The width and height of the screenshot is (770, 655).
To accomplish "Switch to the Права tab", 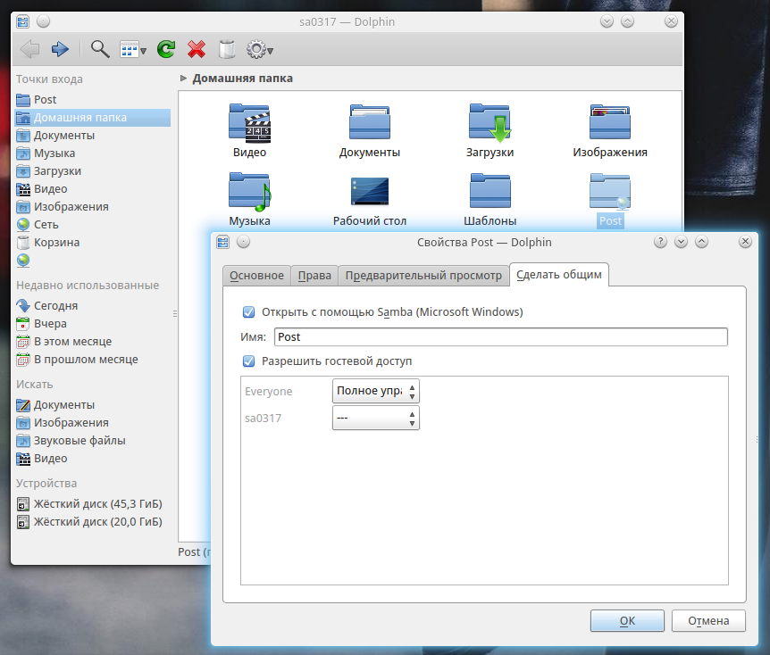I will (x=314, y=276).
